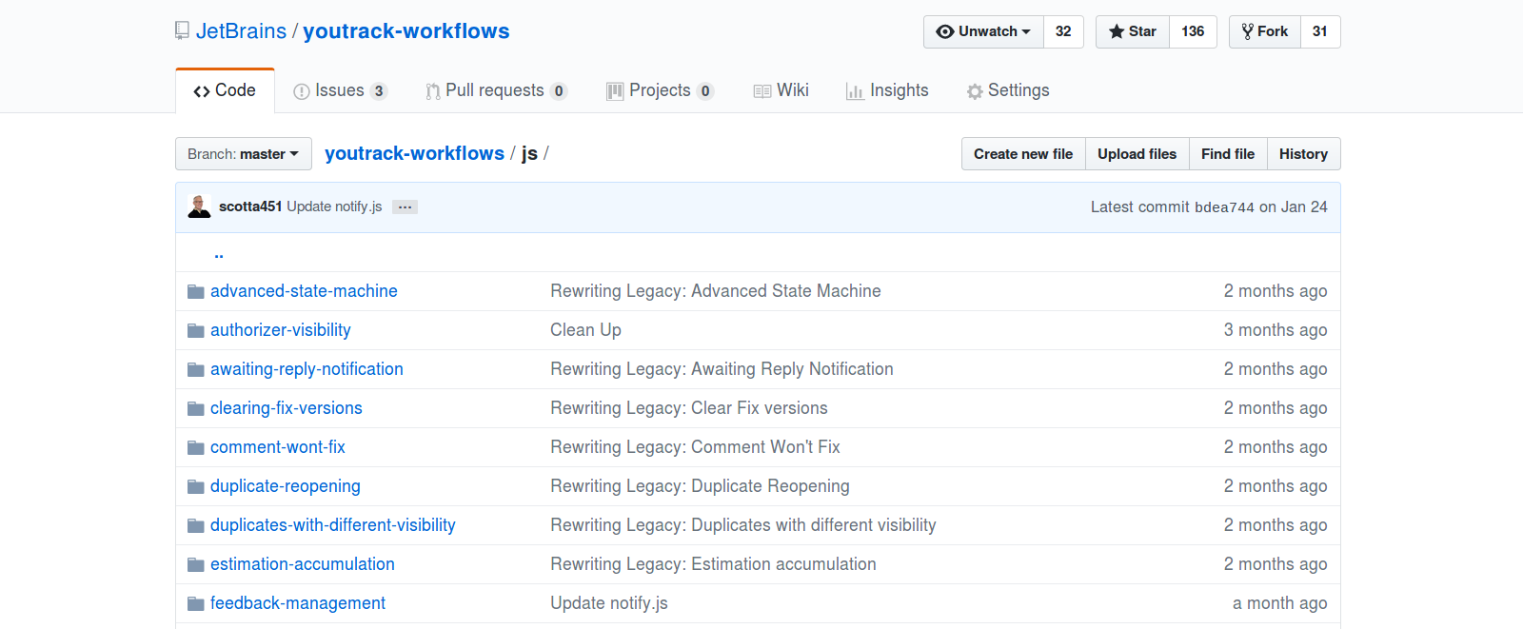Click the folder icon for advanced-state-machine

click(196, 291)
